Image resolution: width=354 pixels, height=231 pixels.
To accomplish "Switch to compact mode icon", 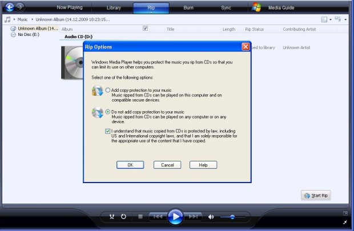I will [345, 222].
